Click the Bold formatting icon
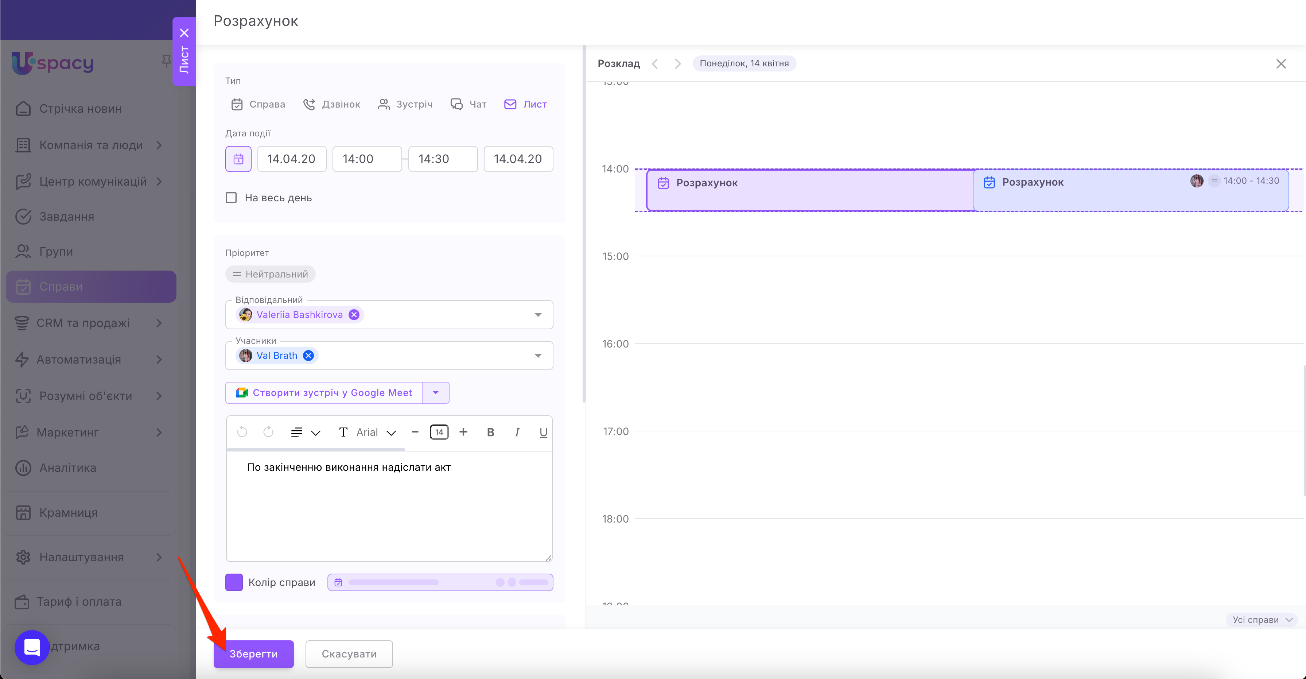The image size is (1306, 679). [490, 432]
